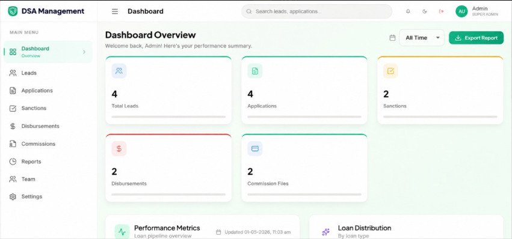
Task: Click the Sanctions card progress bar
Action: click(x=440, y=116)
